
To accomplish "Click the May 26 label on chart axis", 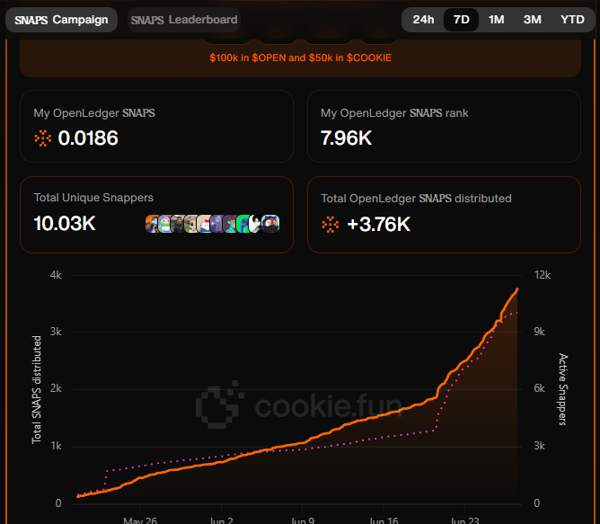I will (x=140, y=520).
